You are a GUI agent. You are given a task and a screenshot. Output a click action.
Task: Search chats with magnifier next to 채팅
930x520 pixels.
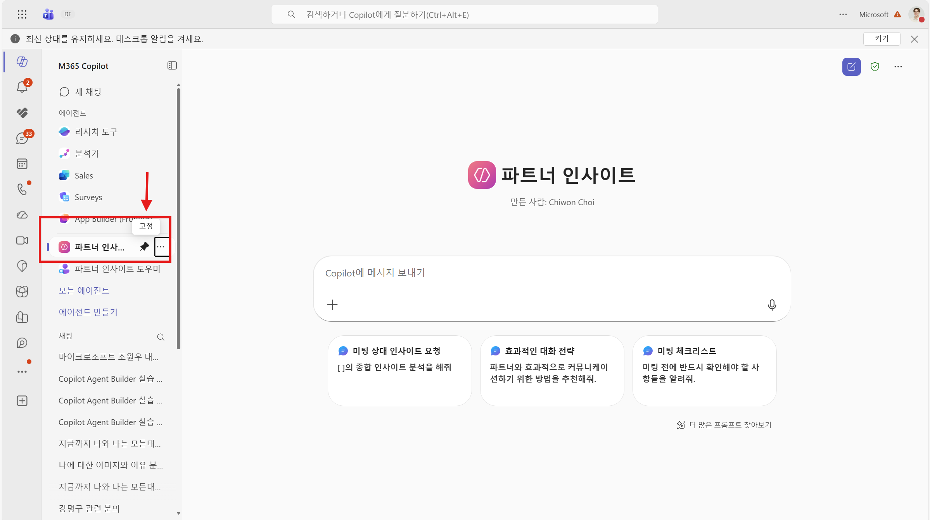coord(161,337)
